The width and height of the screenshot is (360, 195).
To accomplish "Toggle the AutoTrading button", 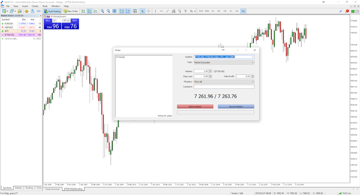I will pyautogui.click(x=52, y=11).
